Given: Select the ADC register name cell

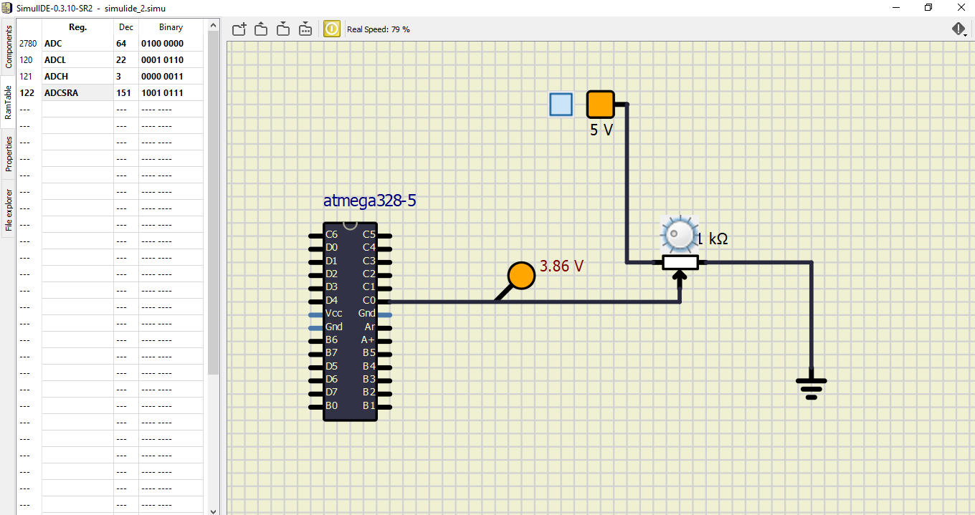Looking at the screenshot, I should click(x=77, y=44).
